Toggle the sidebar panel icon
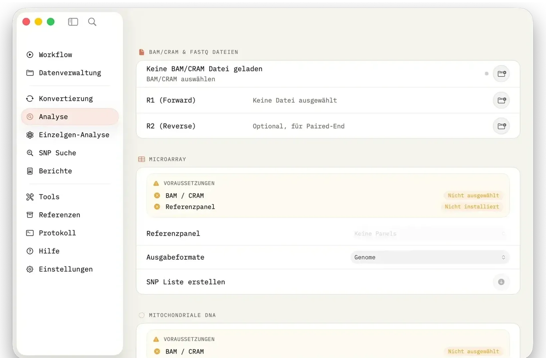Screen dimensions: 546x358 tap(73, 22)
